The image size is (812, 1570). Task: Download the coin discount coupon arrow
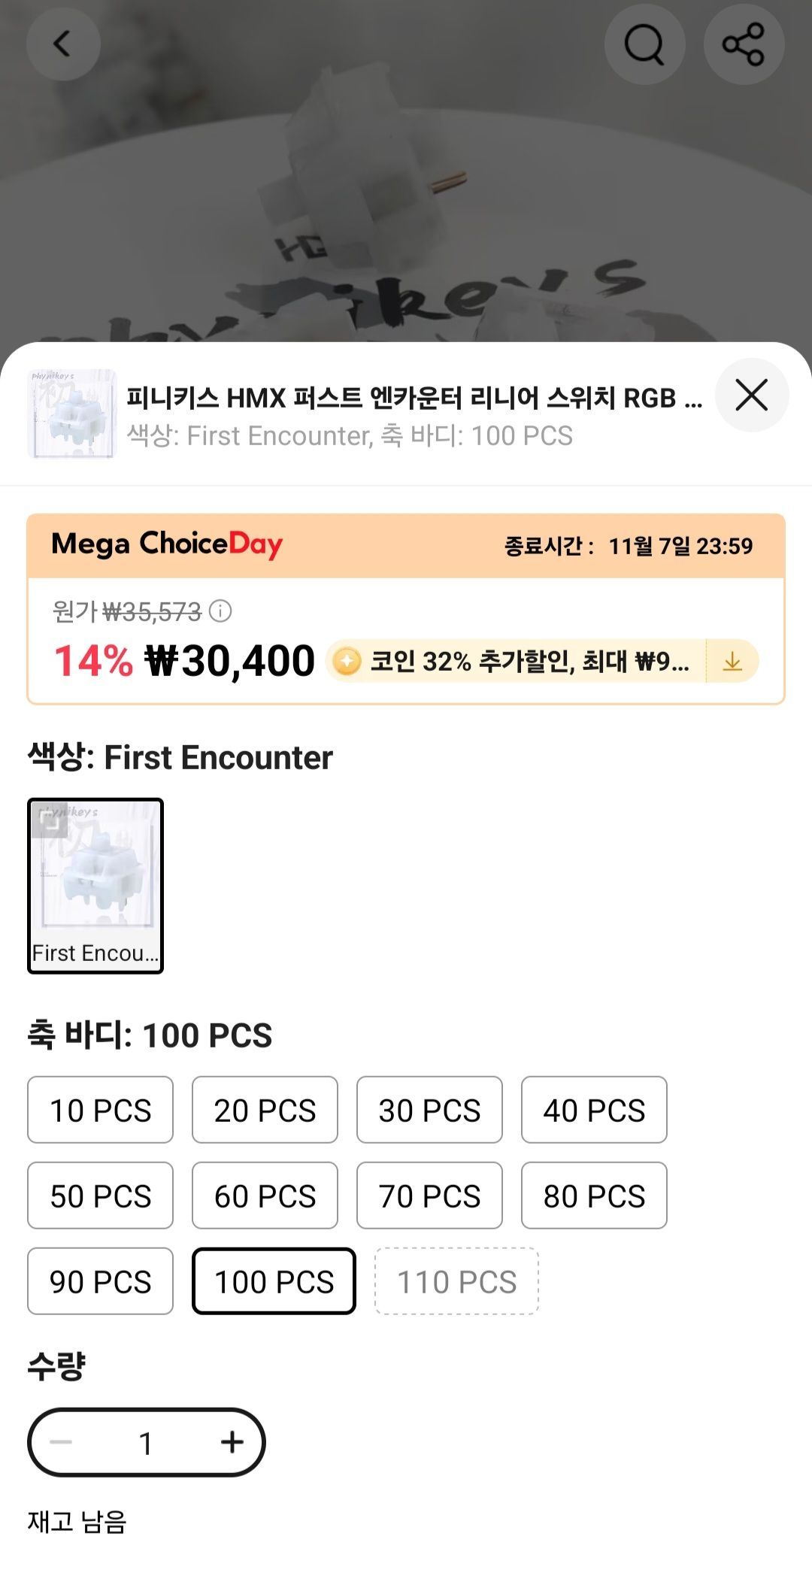pyautogui.click(x=732, y=662)
